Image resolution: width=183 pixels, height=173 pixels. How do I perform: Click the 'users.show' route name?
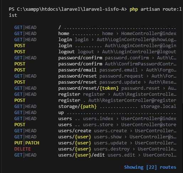108,137
